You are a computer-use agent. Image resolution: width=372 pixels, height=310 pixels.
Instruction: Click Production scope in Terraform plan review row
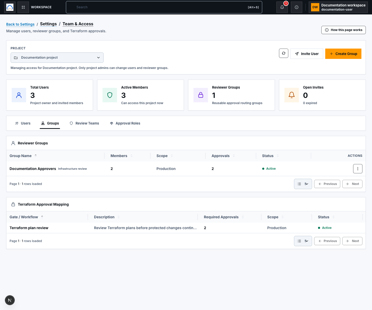coord(277,228)
